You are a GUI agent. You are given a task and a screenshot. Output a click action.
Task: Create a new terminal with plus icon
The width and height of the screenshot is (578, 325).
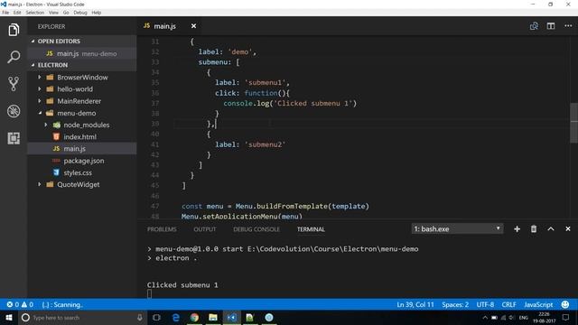click(517, 228)
